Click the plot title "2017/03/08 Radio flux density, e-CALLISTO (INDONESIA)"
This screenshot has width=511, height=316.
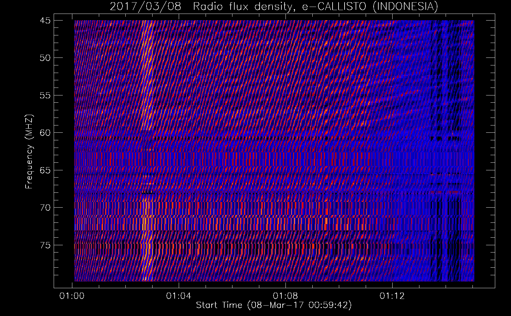click(274, 6)
